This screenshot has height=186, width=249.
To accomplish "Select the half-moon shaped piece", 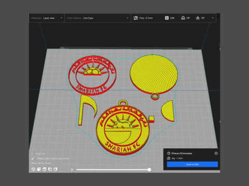I will pyautogui.click(x=168, y=111).
